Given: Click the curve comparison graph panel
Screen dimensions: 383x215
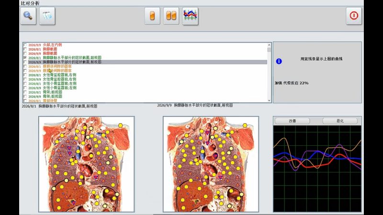Looking at the screenshot, I should [x=317, y=169].
